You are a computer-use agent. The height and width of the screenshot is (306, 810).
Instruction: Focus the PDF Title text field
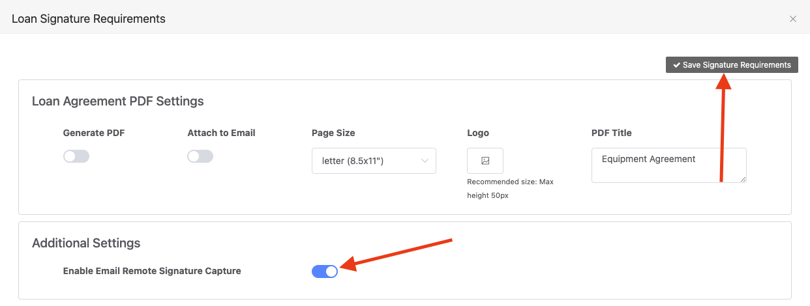click(x=669, y=165)
